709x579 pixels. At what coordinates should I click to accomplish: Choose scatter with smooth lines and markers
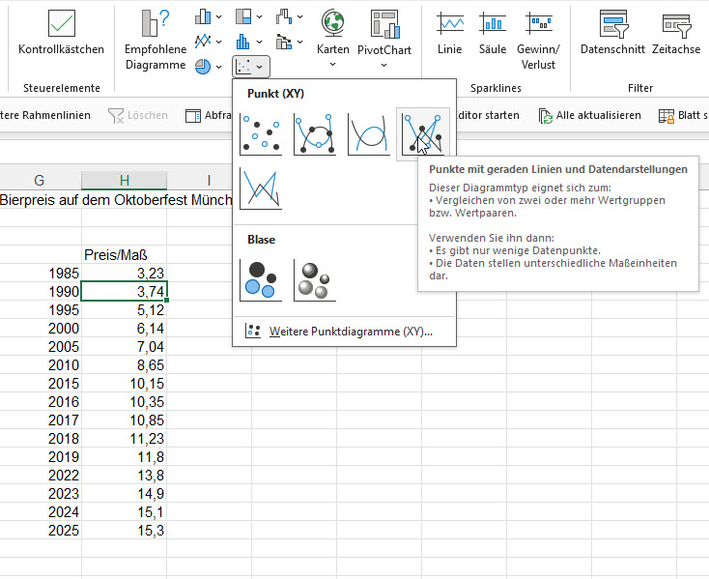point(315,132)
